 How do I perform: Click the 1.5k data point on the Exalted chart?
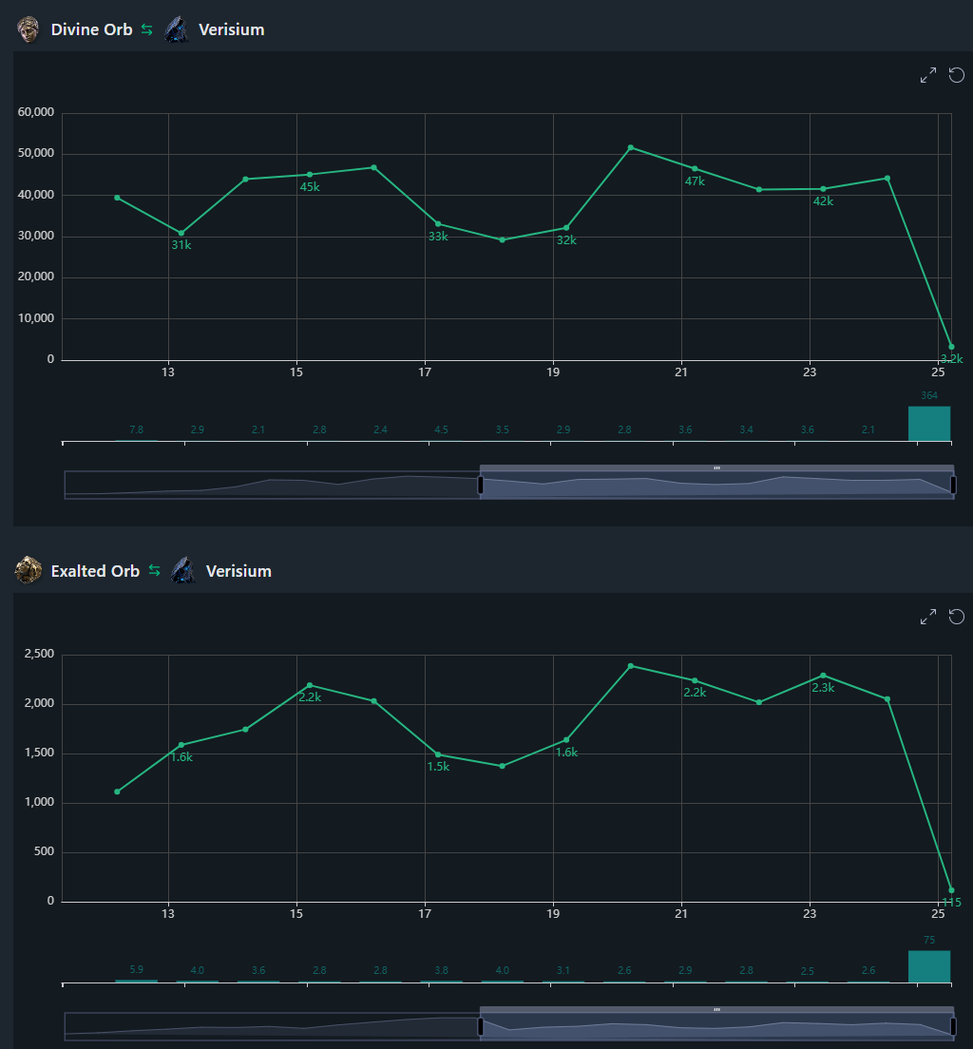point(438,754)
